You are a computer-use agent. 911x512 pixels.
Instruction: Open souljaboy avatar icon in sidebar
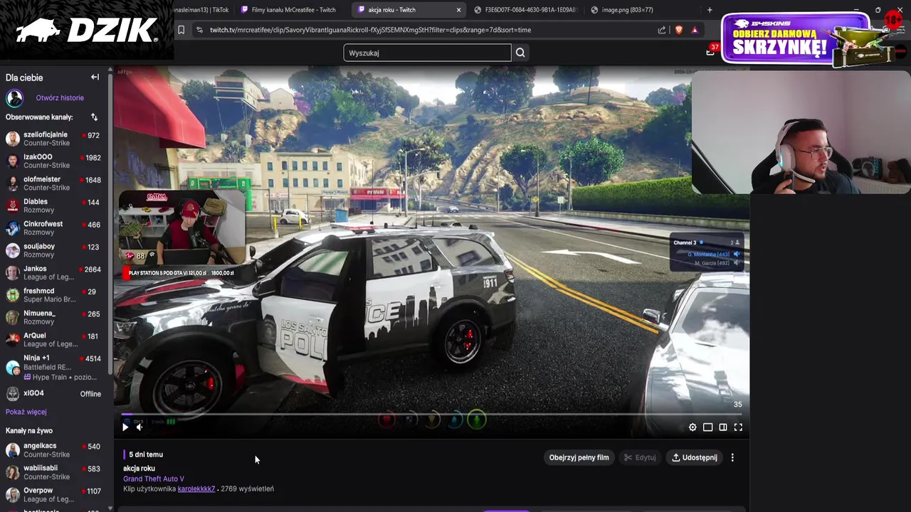point(13,250)
